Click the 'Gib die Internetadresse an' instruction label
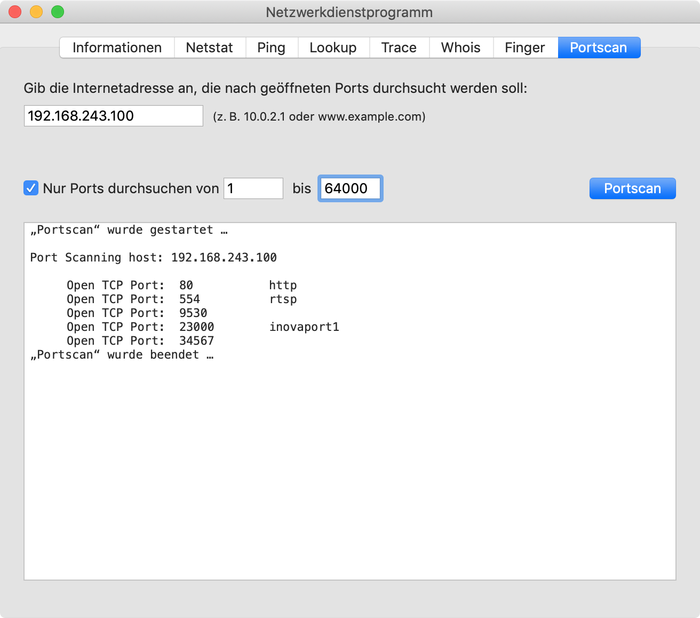 tap(275, 89)
